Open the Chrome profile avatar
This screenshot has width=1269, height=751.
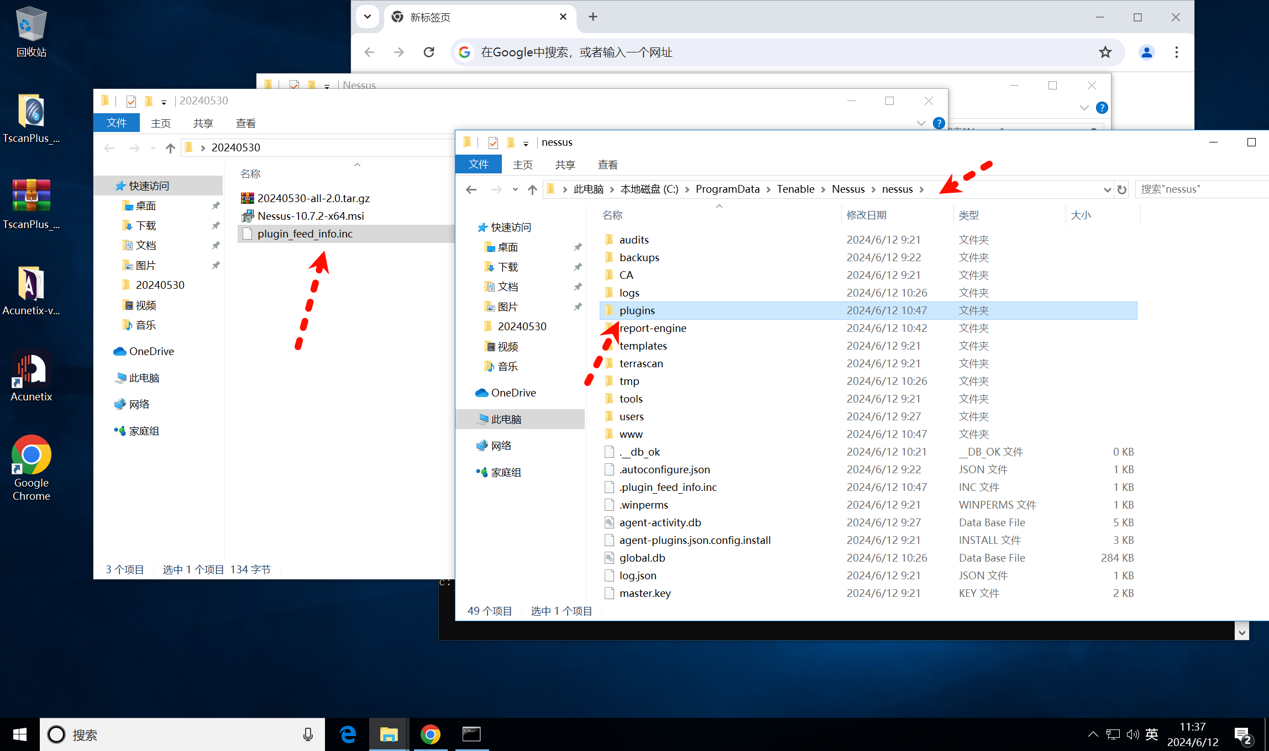(x=1146, y=52)
